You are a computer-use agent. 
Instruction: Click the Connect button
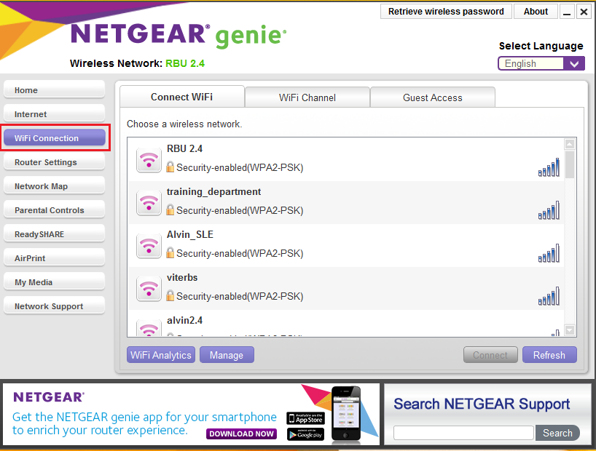click(x=490, y=355)
